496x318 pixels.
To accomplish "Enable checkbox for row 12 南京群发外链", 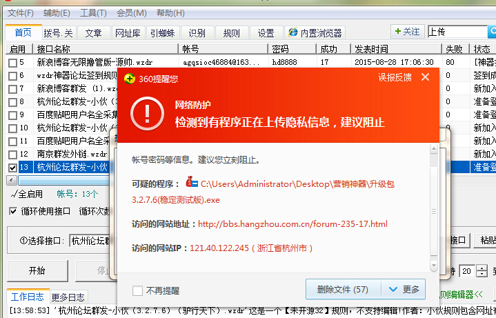I will click(12, 155).
